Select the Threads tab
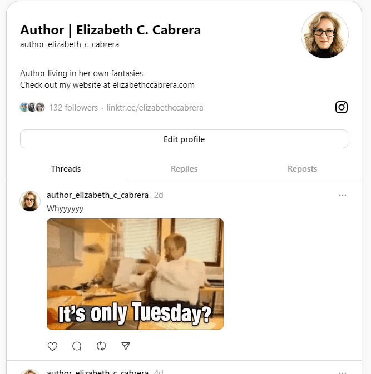 pos(66,169)
